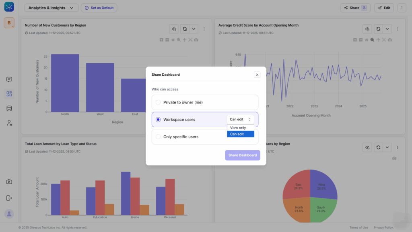Expand the Analytics & Insights dashboard selector
The height and width of the screenshot is (232, 412).
[x=51, y=8]
